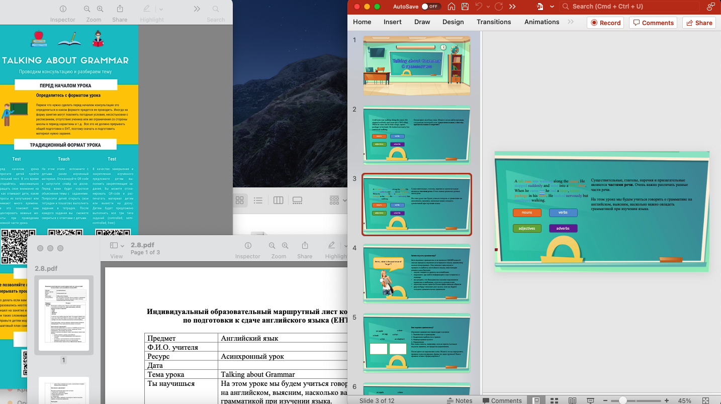This screenshot has width=721, height=404.
Task: Zoom out in 2.8.pdf window
Action: [272, 245]
